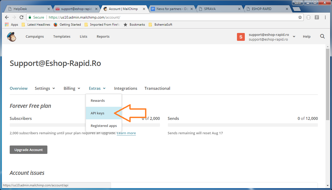This screenshot has width=332, height=190.
Task: Select Registered apps menu entry
Action: tap(104, 126)
